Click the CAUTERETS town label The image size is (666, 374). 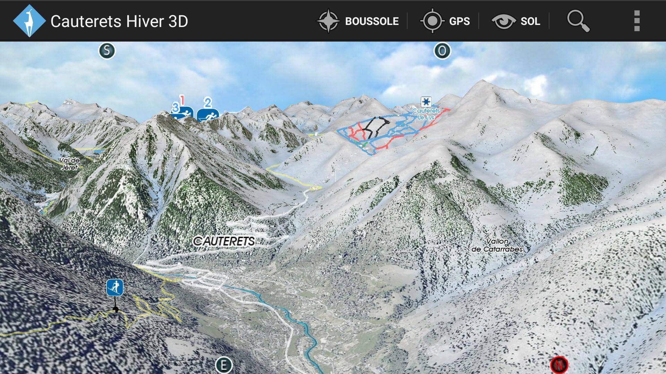(224, 241)
